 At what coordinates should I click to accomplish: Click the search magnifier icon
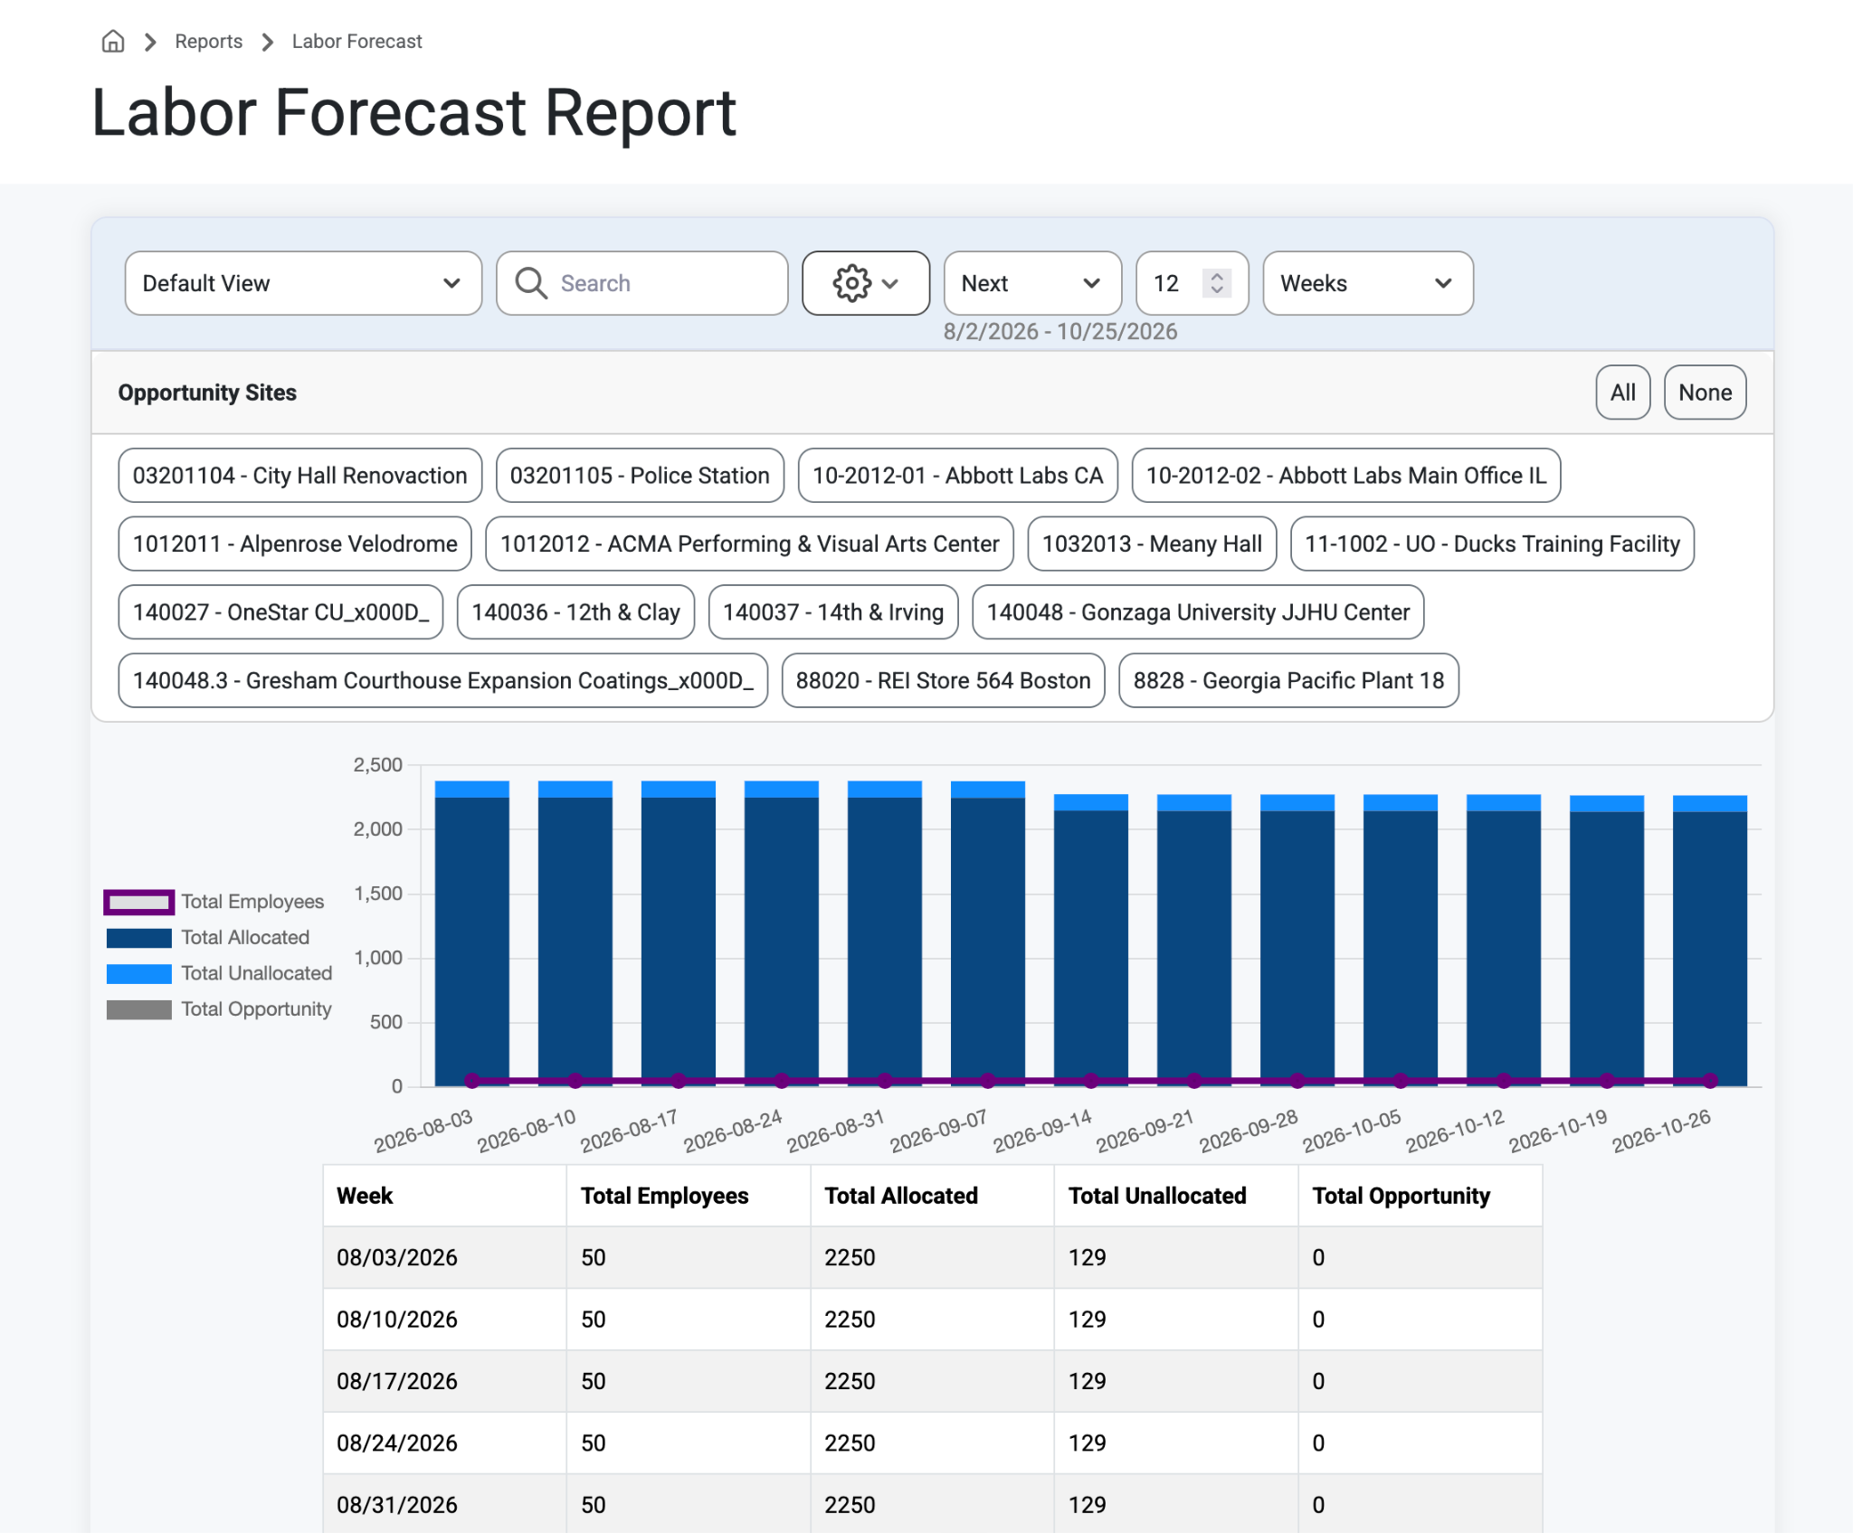coord(531,283)
